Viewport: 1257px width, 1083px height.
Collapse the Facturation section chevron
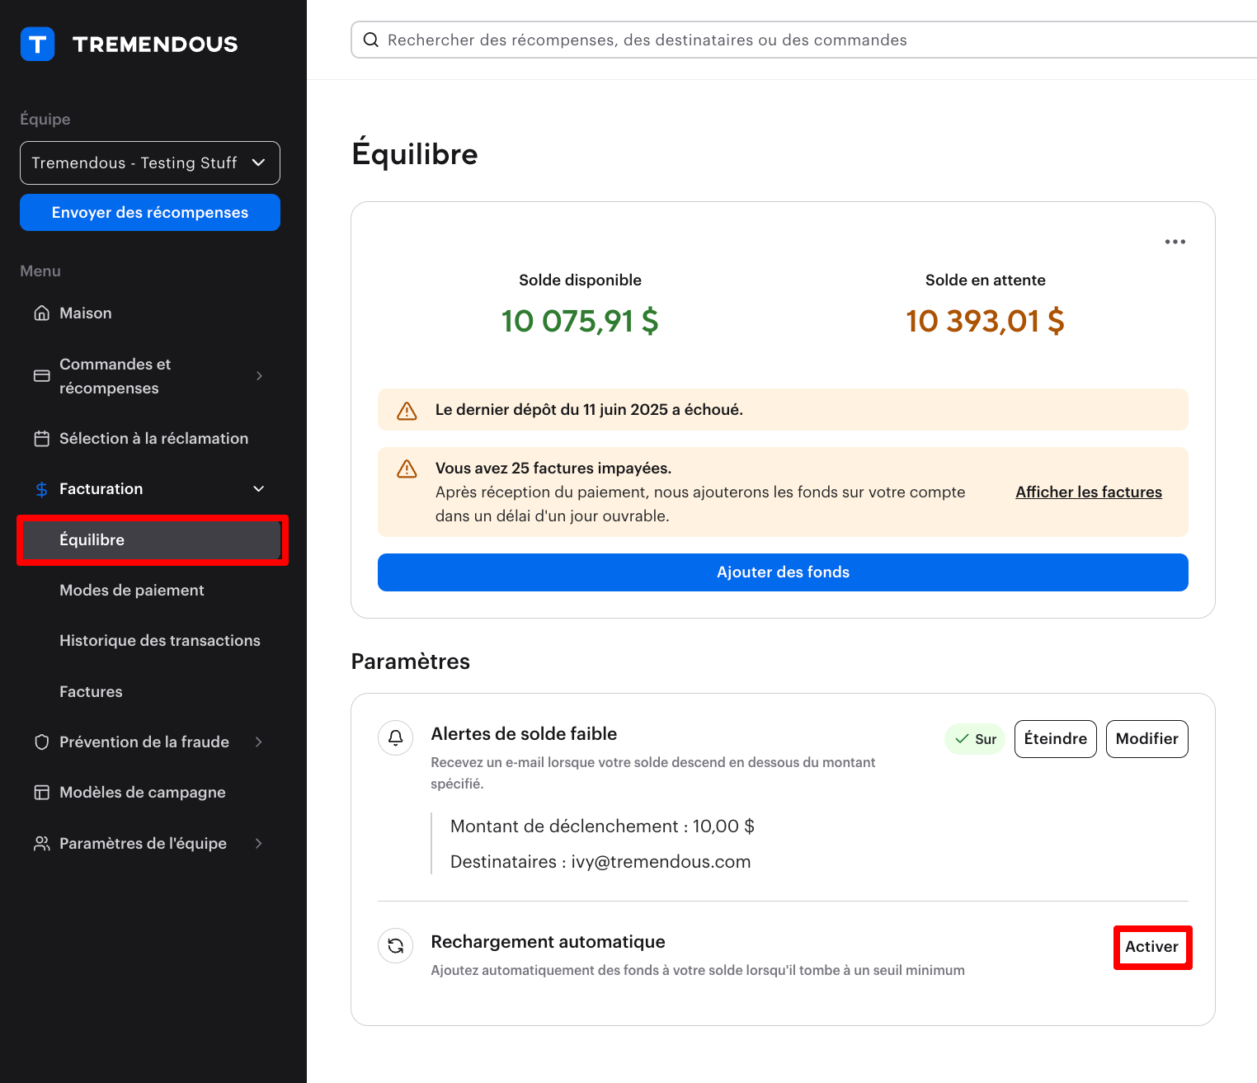point(259,489)
